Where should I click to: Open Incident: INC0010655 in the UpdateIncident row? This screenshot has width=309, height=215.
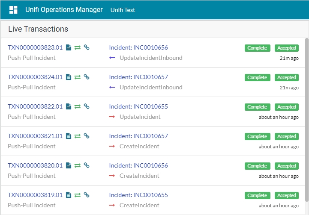[138, 107]
